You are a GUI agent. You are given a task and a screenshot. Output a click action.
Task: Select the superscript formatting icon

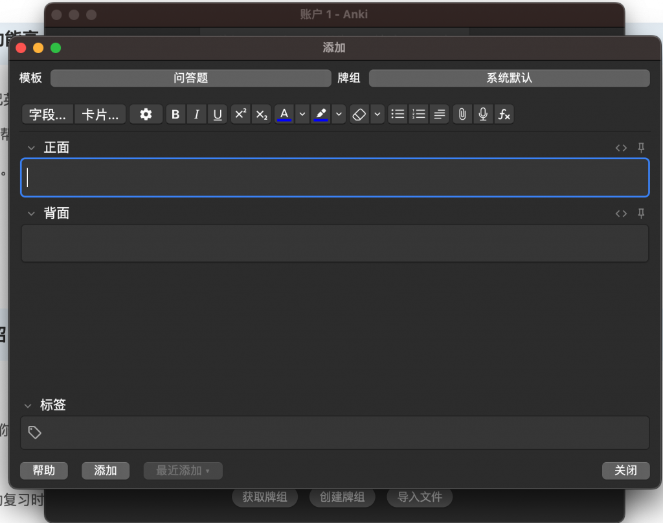240,114
